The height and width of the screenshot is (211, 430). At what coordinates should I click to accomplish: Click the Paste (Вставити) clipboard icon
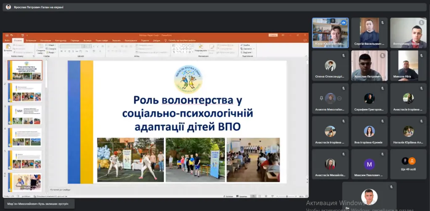click(8, 47)
